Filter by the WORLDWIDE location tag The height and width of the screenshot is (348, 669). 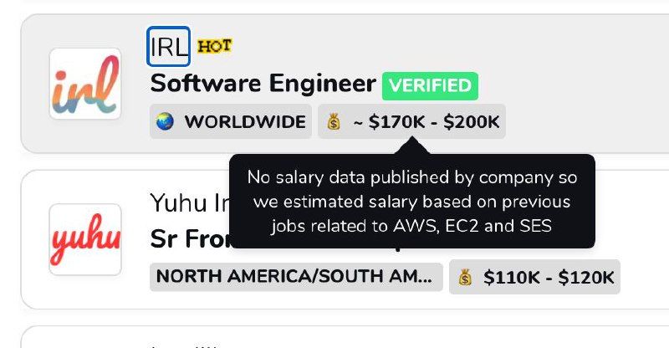pos(243,122)
